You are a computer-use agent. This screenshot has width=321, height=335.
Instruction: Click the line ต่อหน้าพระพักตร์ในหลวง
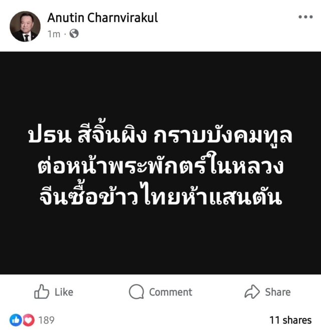[160, 166]
